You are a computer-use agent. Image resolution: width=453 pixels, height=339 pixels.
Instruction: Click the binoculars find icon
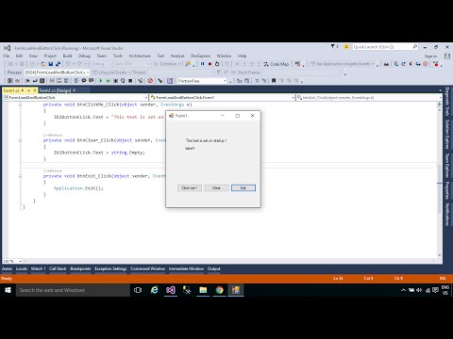(386, 64)
